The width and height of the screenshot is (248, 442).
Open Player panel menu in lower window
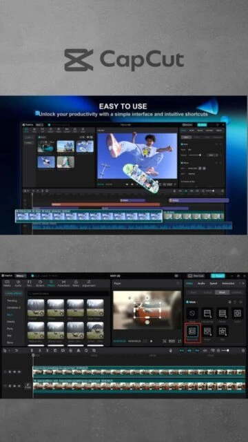178,283
